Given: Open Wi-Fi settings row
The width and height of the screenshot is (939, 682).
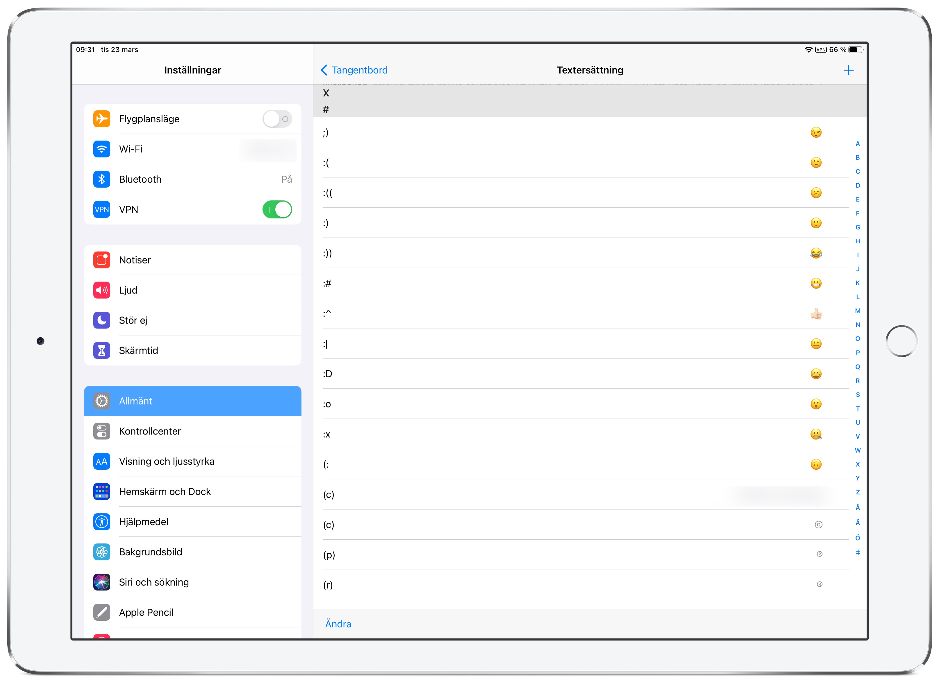Looking at the screenshot, I should [x=192, y=149].
